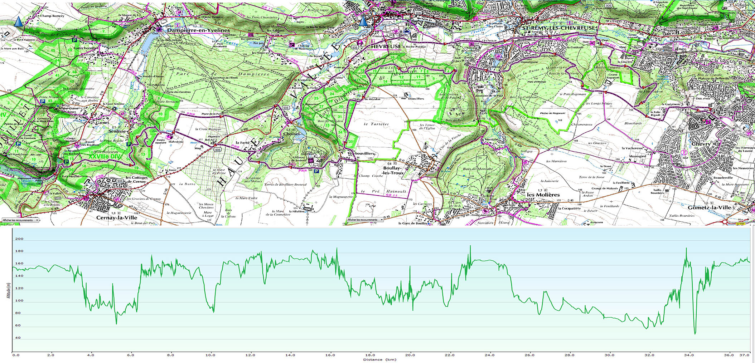Click '10.0' on the distance axis
The height and width of the screenshot is (363, 755).
point(210,355)
